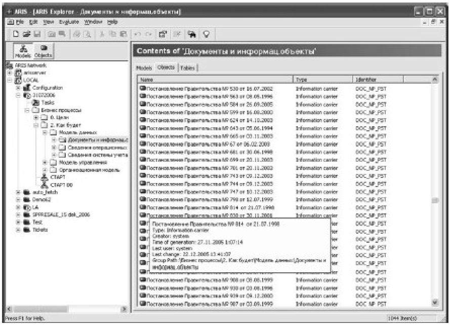Switch to the Models tab
This screenshot has width=452, height=326.
click(145, 67)
